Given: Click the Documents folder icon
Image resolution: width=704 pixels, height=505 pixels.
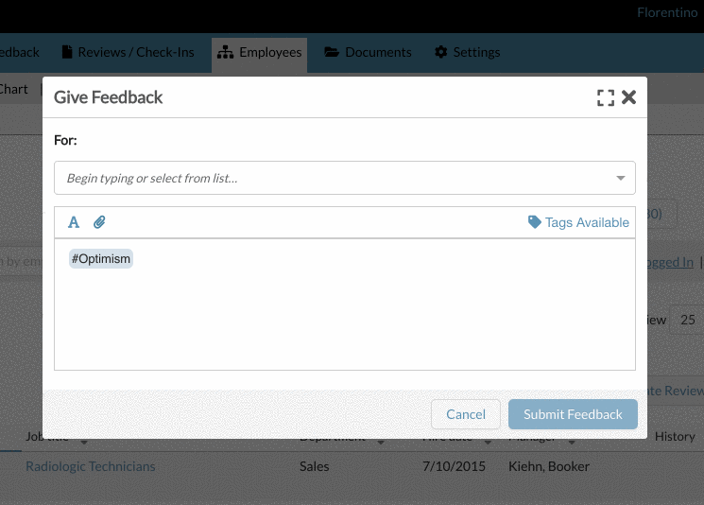Looking at the screenshot, I should point(332,52).
